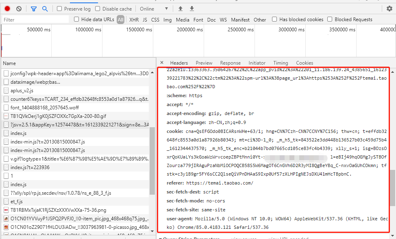This screenshot has height=239, width=396.
Task: Open Network settings gear
Action: 389,9
